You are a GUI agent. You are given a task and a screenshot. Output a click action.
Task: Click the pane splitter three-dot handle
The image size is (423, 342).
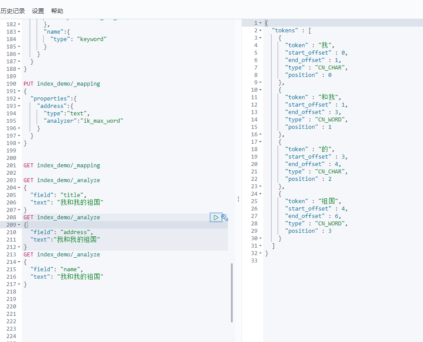coord(238,199)
